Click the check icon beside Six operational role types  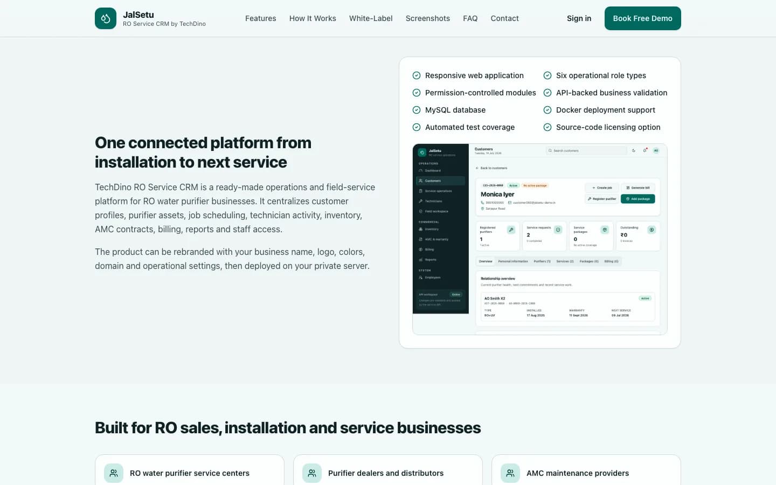[x=548, y=75]
